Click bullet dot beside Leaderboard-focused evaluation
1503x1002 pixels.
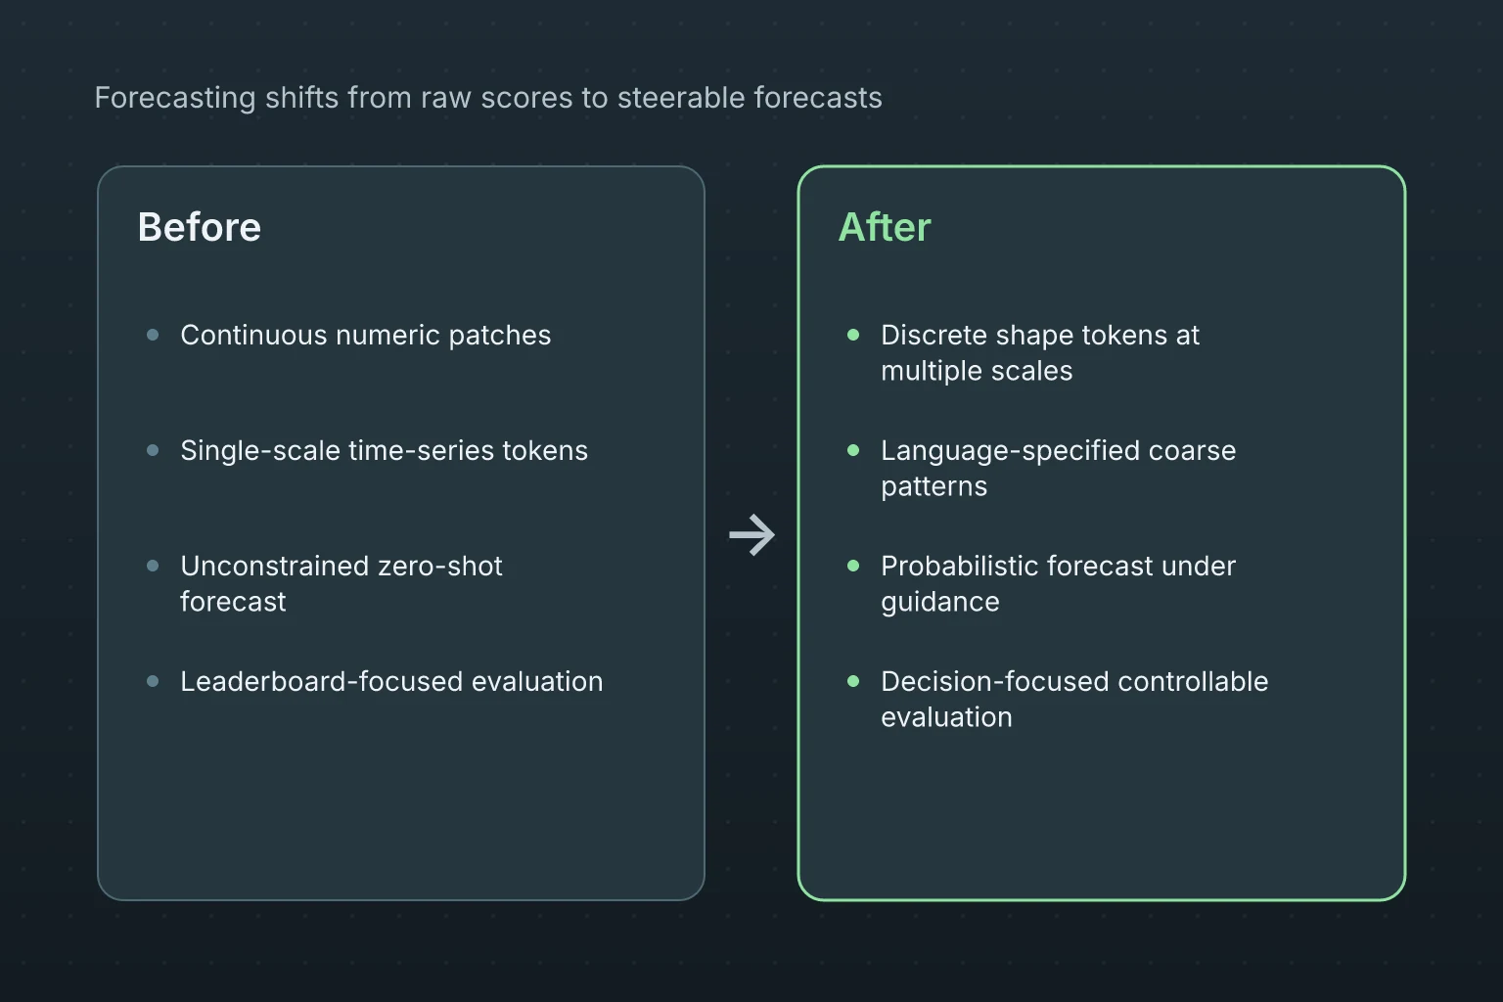coord(153,681)
